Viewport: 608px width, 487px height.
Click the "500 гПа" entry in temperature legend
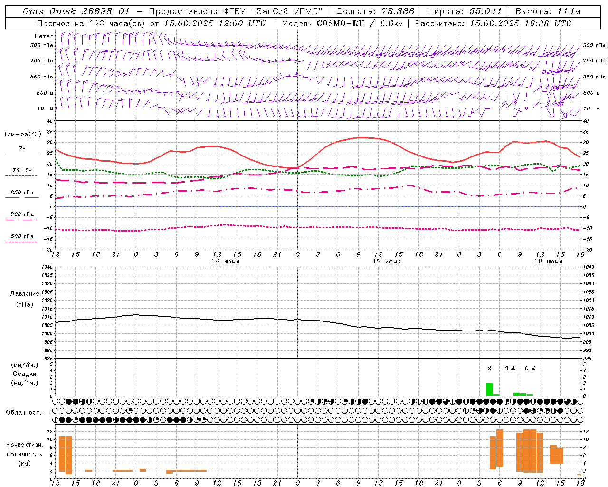(22, 236)
